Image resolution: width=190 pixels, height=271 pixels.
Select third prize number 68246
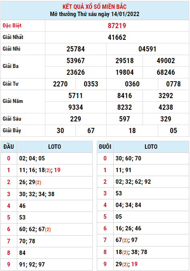[x=166, y=72]
